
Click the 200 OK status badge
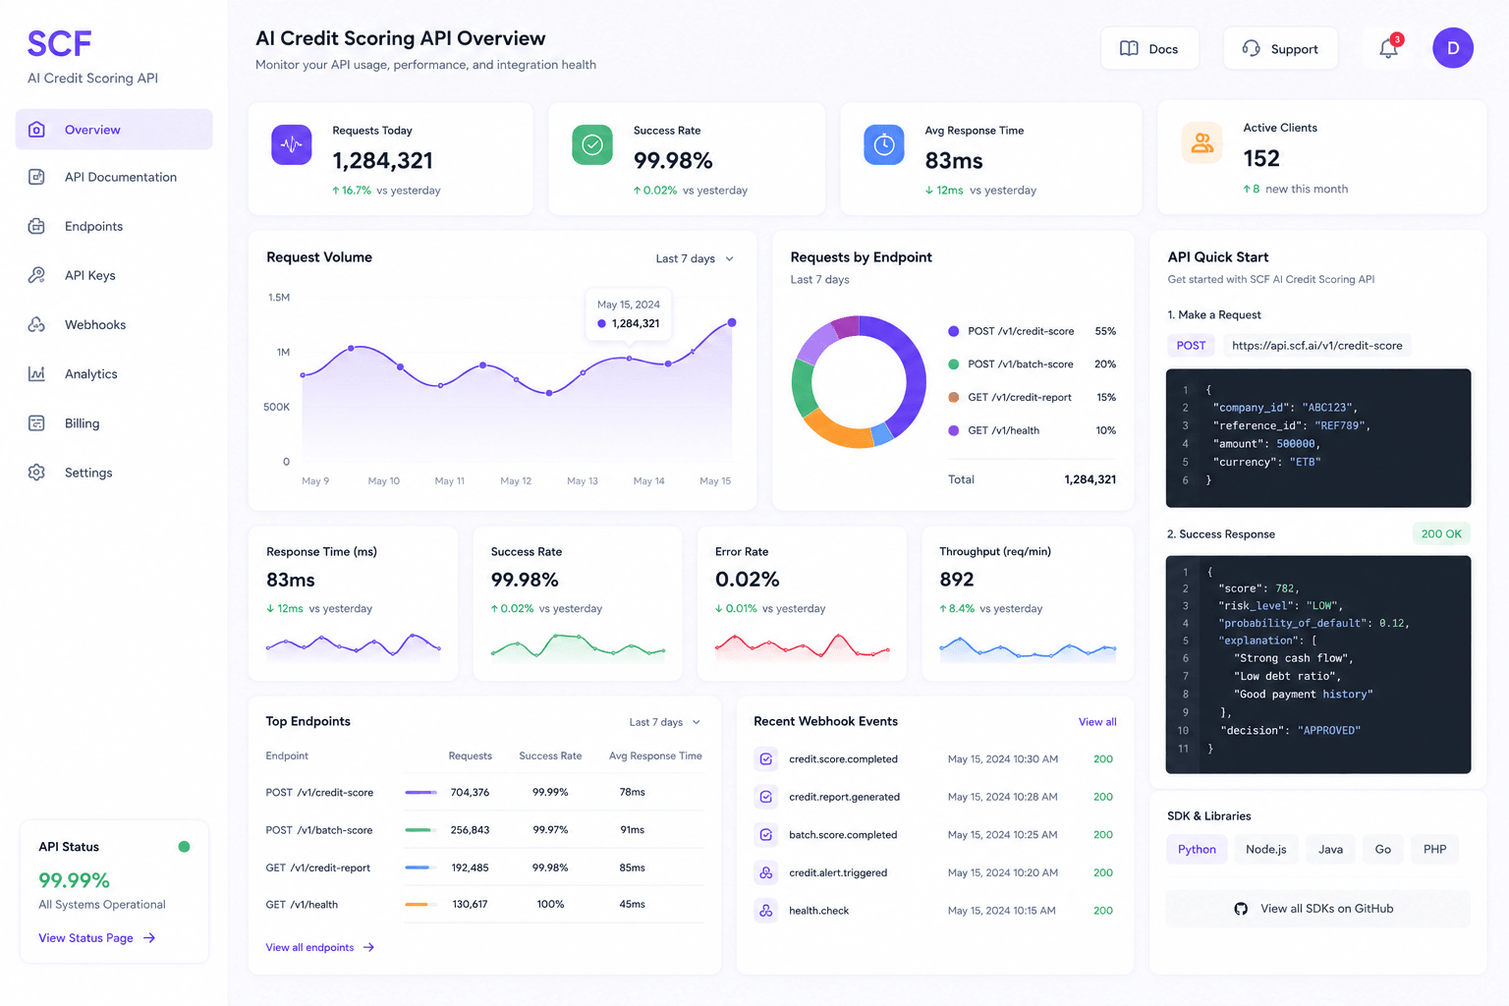(x=1441, y=534)
